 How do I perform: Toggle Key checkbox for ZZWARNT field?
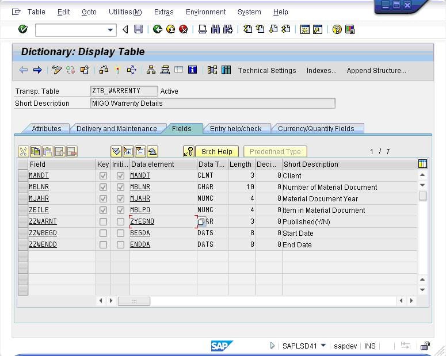coord(103,221)
